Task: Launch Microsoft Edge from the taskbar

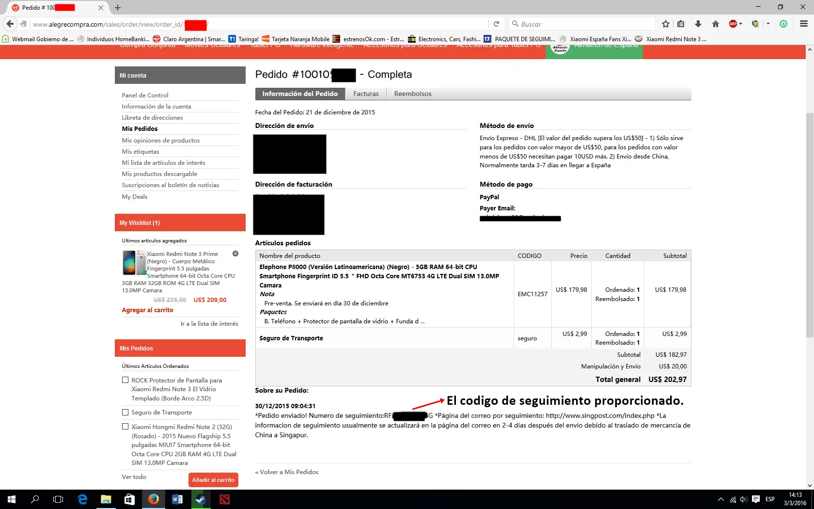Action: (82, 499)
